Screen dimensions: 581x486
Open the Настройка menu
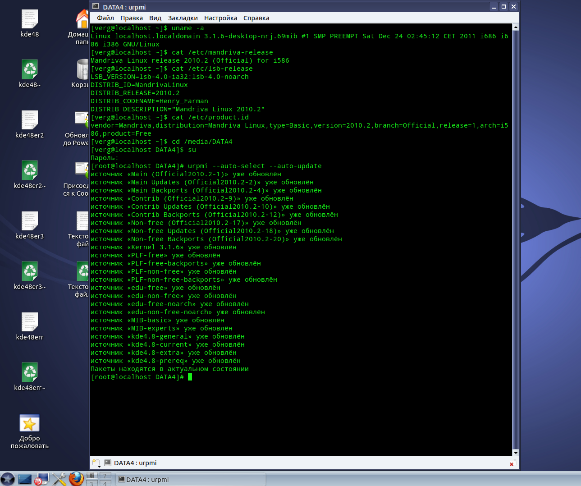220,18
